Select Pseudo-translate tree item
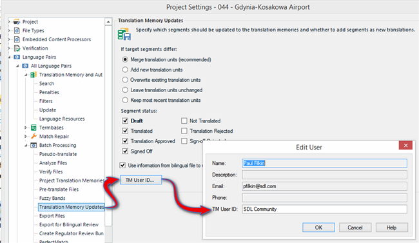 [58, 154]
